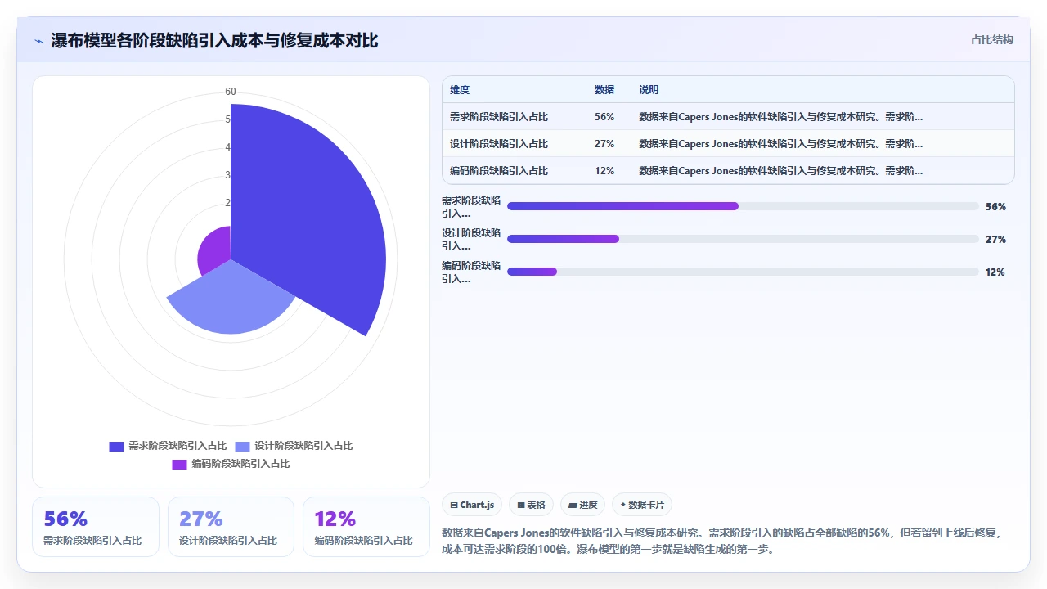Click the 12% progress bar

pyautogui.click(x=743, y=272)
